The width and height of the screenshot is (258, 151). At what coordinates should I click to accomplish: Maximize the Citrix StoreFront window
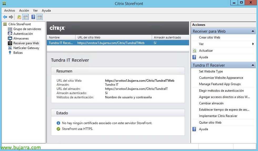[241, 3]
